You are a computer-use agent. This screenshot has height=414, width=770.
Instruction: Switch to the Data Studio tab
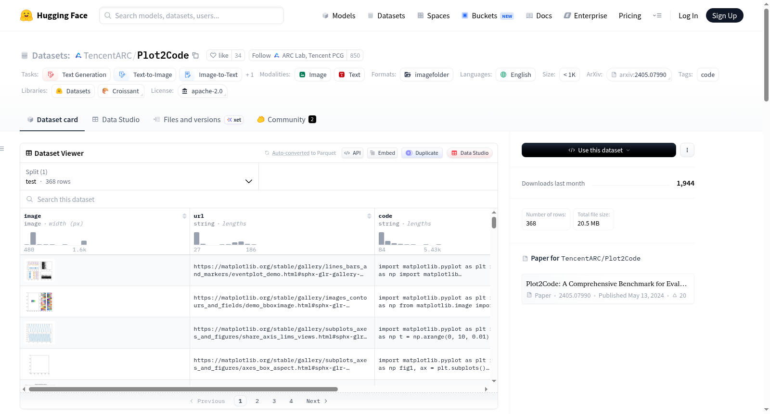click(x=115, y=120)
